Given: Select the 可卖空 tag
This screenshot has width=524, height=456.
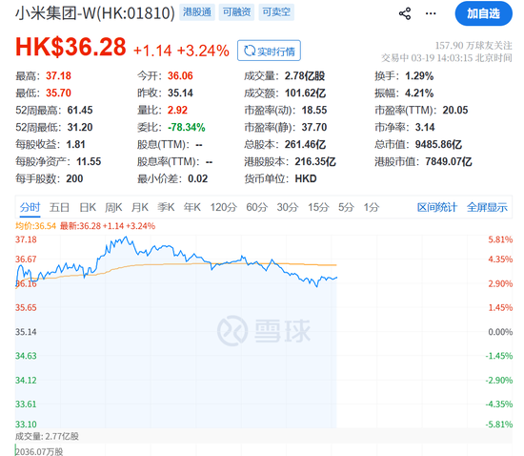Looking at the screenshot, I should click(276, 12).
